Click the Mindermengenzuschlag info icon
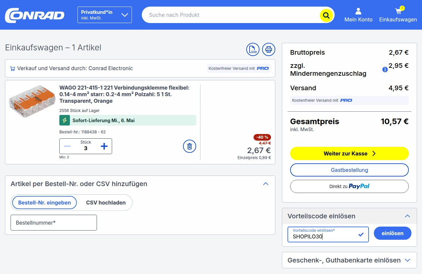Screen dimensions: 422x274 click(385, 69)
